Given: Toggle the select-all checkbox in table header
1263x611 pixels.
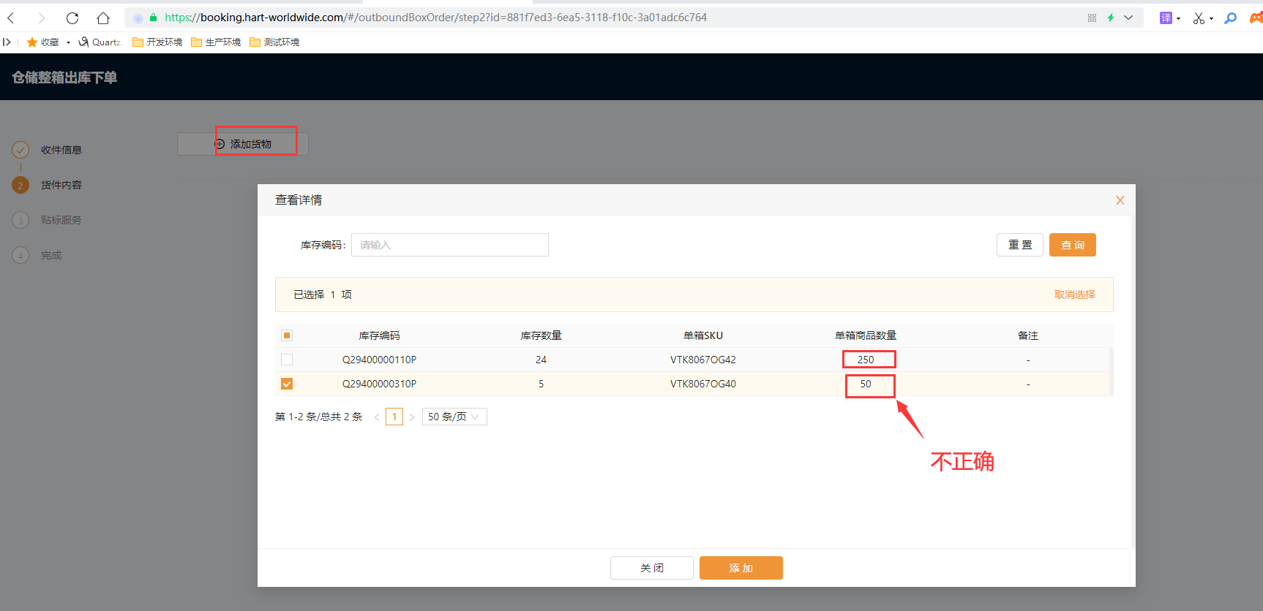Looking at the screenshot, I should click(287, 335).
